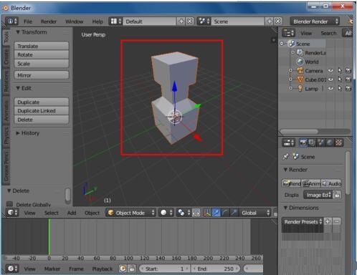Expand the Cube.001 tree node

290,79
